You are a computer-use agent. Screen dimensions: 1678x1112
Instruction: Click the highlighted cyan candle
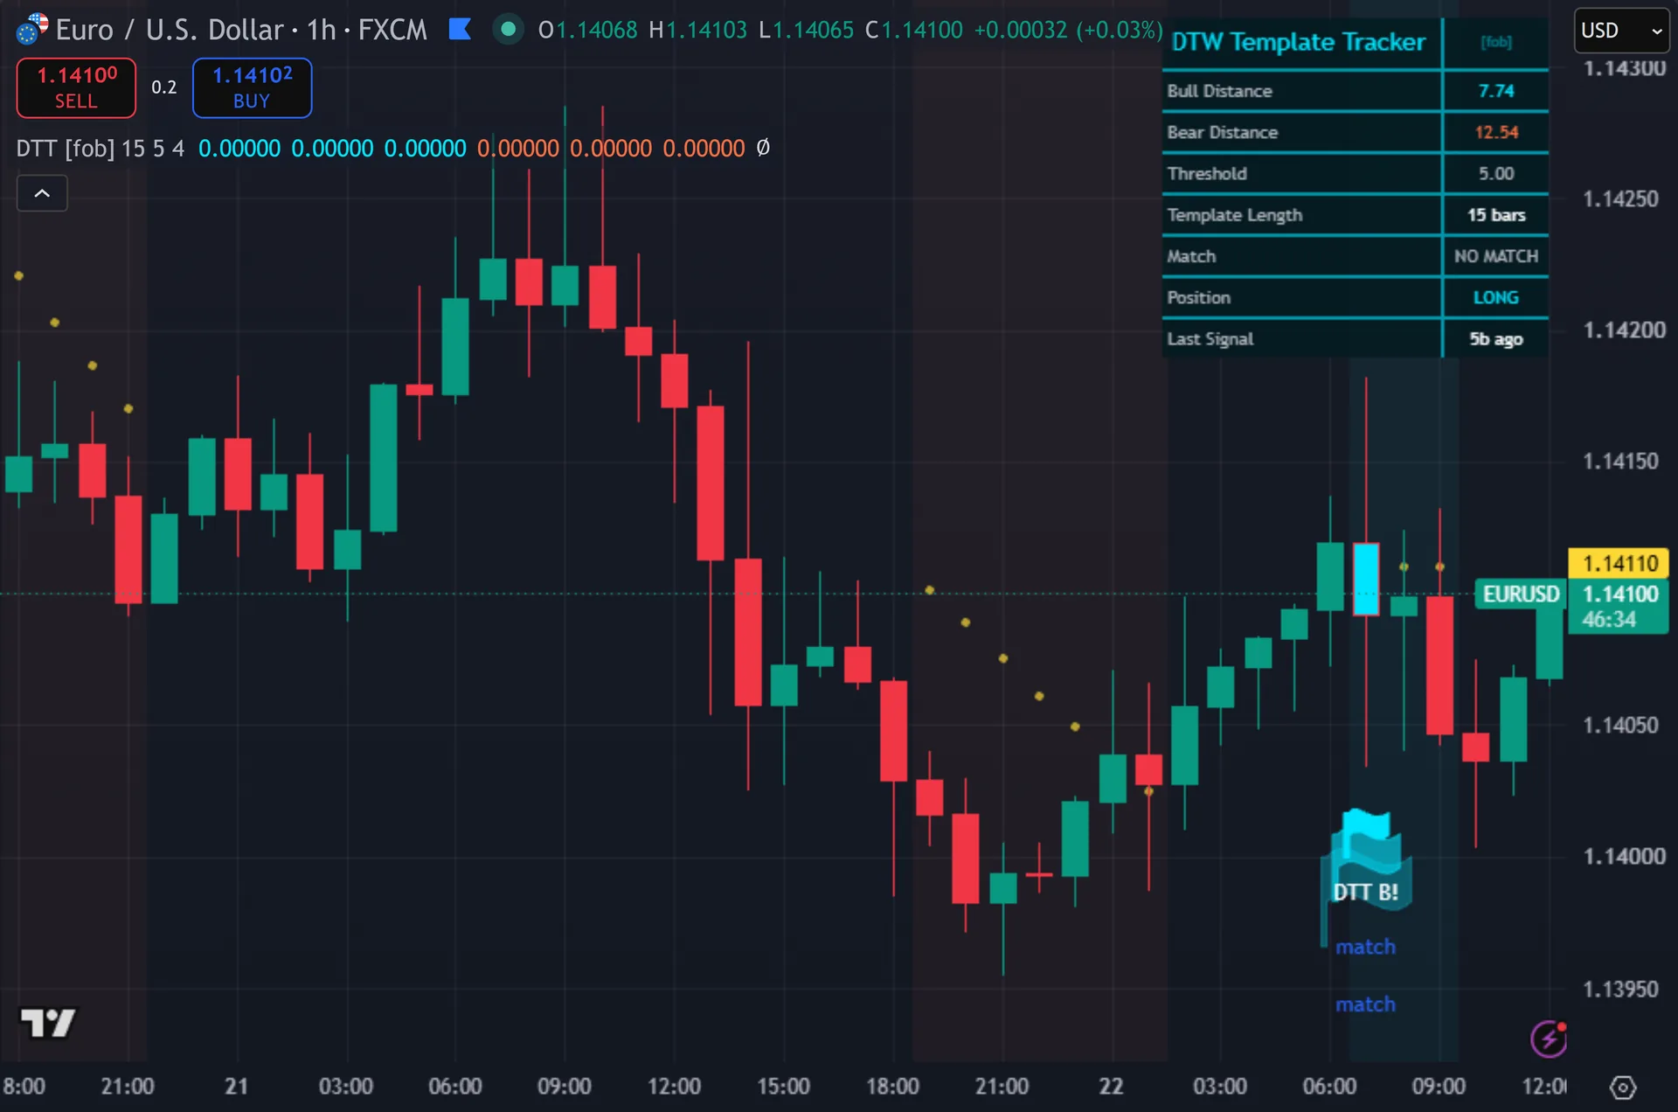point(1366,579)
